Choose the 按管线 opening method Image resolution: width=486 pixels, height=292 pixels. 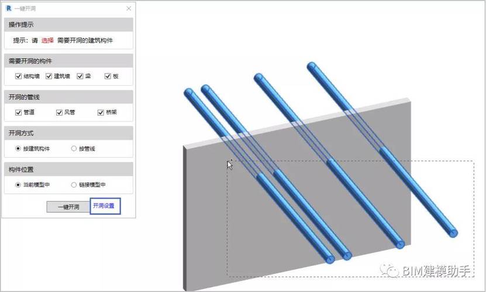coord(74,149)
